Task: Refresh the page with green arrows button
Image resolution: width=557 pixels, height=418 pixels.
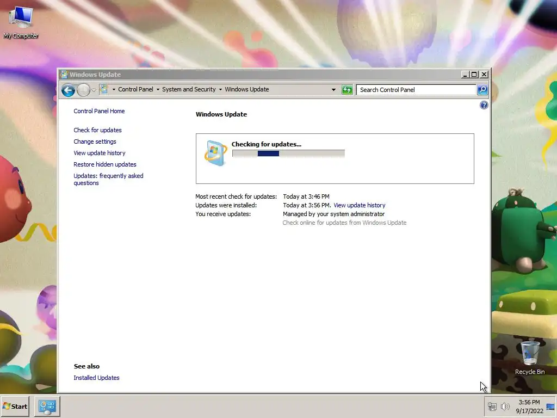Action: coord(347,90)
